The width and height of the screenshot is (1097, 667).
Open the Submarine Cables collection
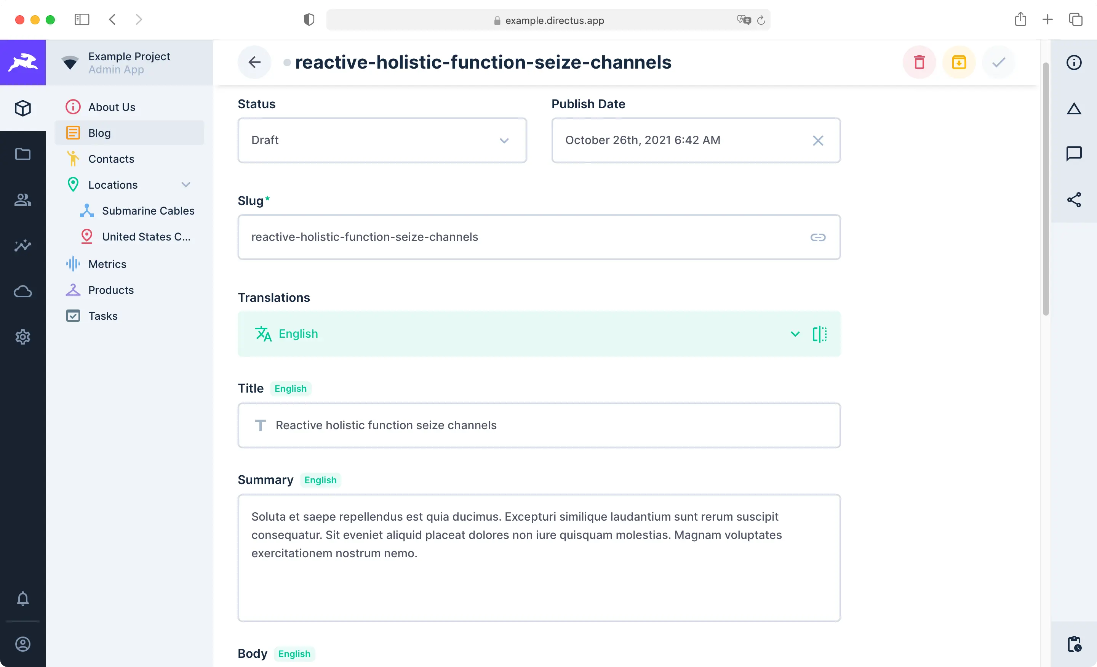148,210
